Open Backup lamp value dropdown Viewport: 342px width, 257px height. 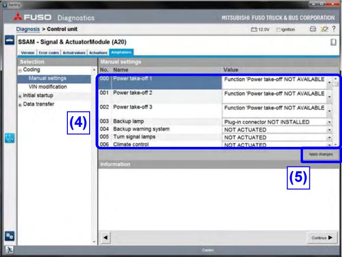[x=329, y=122]
